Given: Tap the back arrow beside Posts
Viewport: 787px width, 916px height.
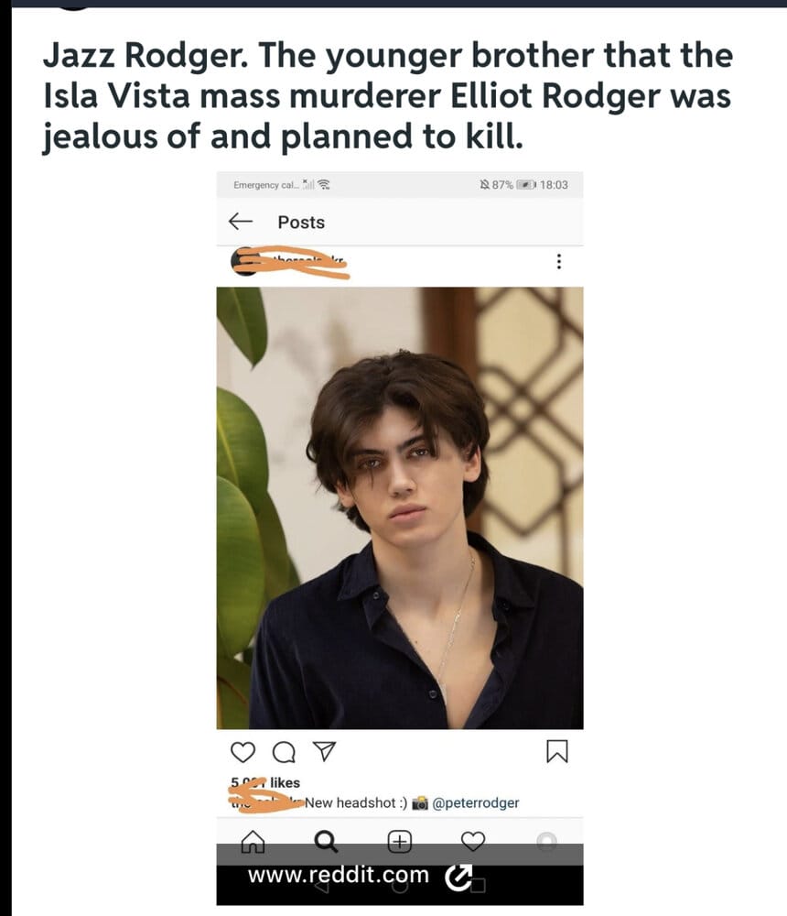Looking at the screenshot, I should pos(240,222).
